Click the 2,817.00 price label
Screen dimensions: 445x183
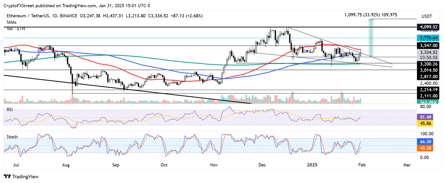pyautogui.click(x=428, y=77)
